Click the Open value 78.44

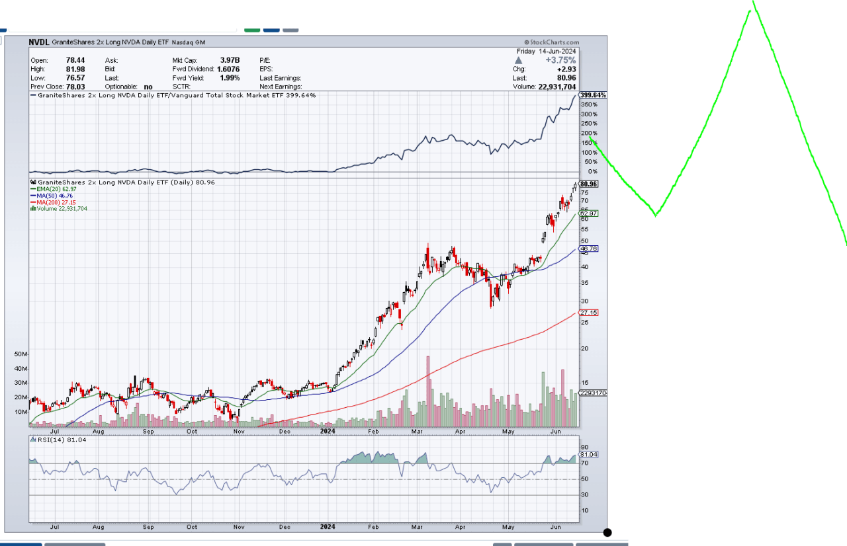pos(75,60)
